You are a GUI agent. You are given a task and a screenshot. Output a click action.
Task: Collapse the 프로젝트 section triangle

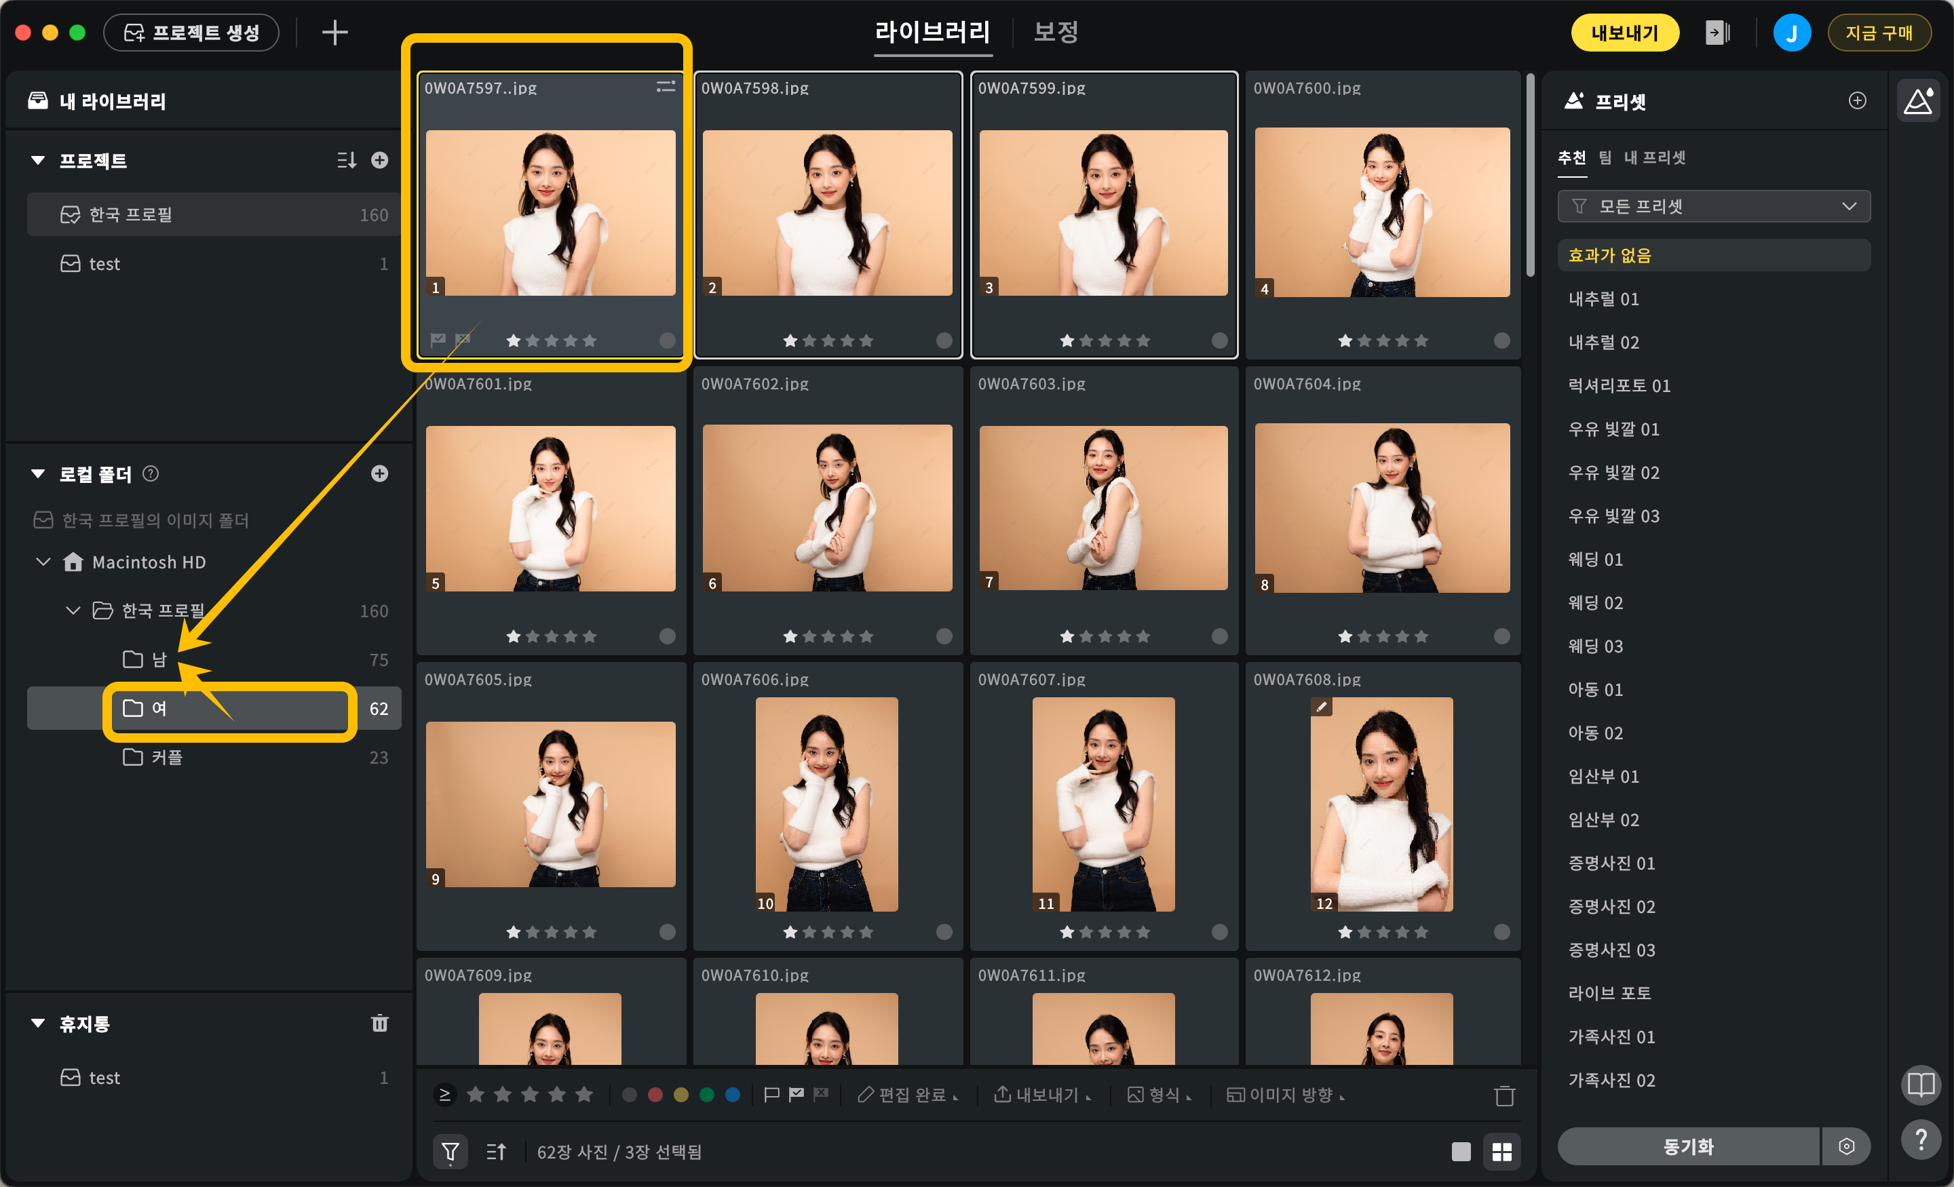[37, 160]
